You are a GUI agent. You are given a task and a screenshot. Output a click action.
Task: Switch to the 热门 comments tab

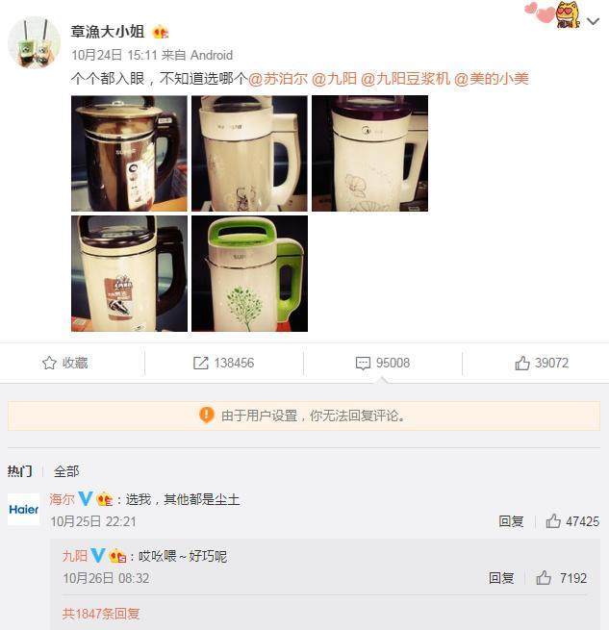[x=19, y=471]
